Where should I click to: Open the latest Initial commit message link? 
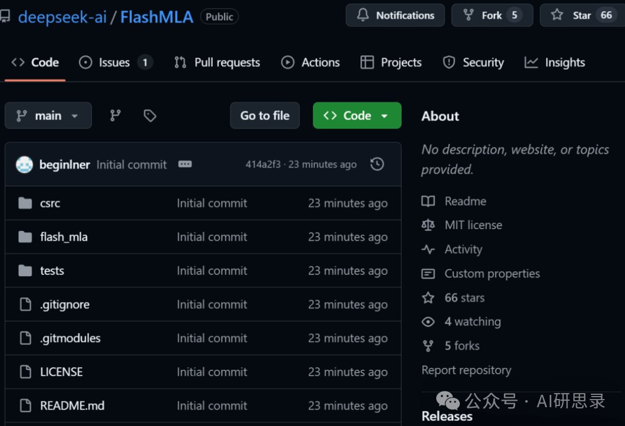[x=132, y=165]
